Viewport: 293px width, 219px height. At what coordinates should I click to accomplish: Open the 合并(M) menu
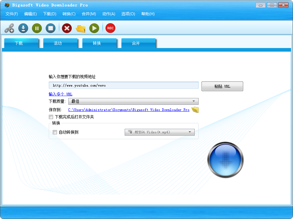(x=89, y=14)
